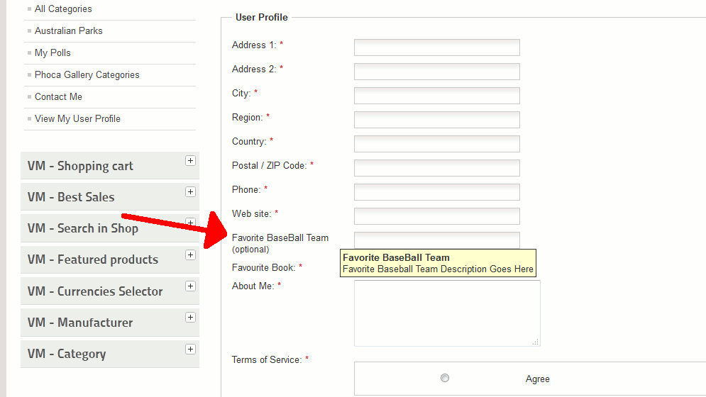Click plus icon beside VM - Manufacturer
The height and width of the screenshot is (397, 706).
click(x=190, y=317)
